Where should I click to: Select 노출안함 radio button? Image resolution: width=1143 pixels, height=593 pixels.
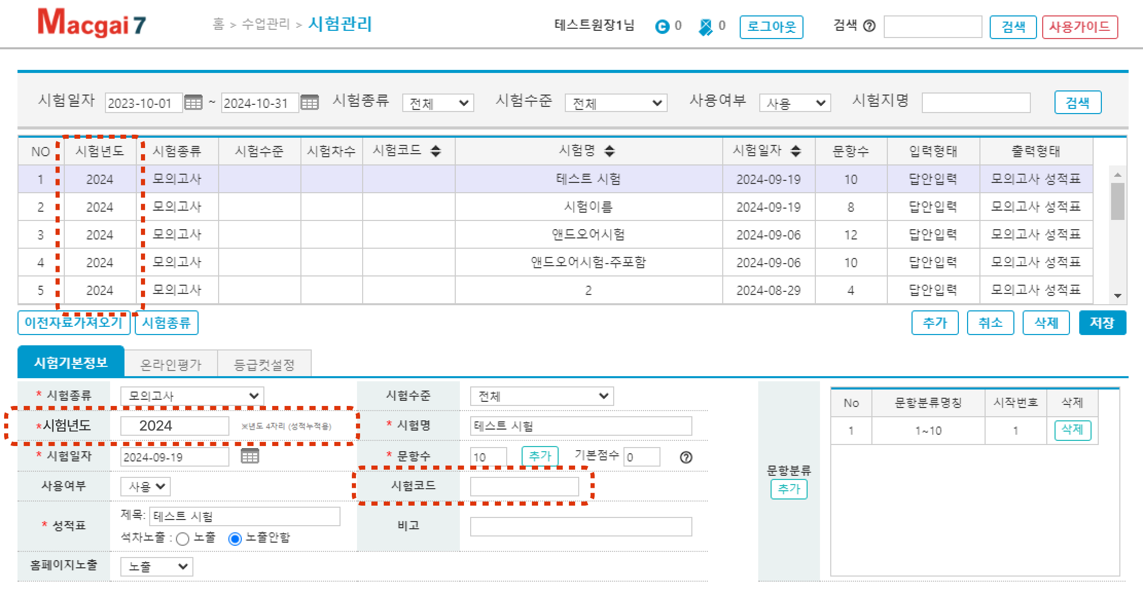(x=235, y=539)
